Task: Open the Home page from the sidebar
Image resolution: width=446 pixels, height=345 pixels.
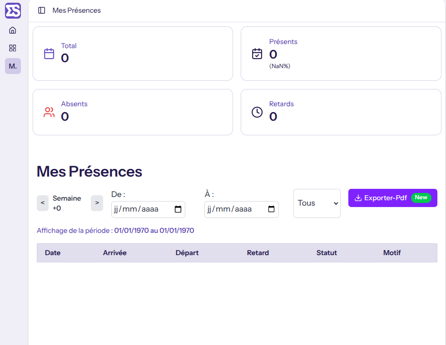Action: (x=12, y=30)
